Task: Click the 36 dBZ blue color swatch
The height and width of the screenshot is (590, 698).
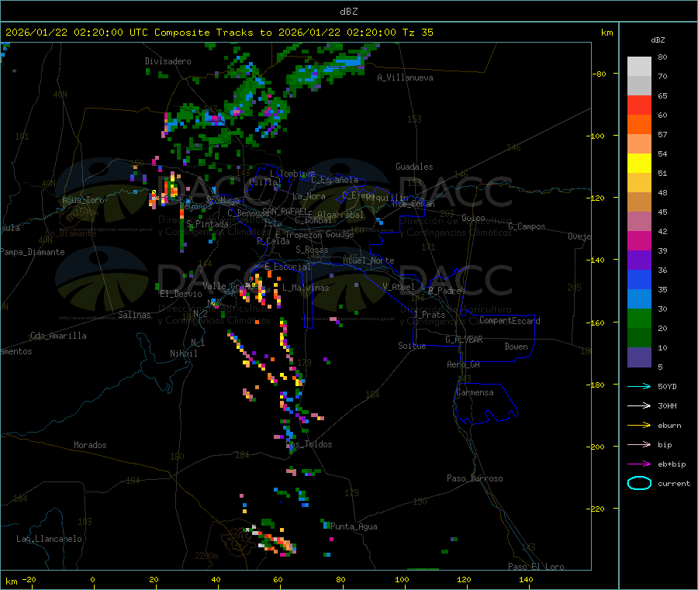Action: tap(639, 279)
